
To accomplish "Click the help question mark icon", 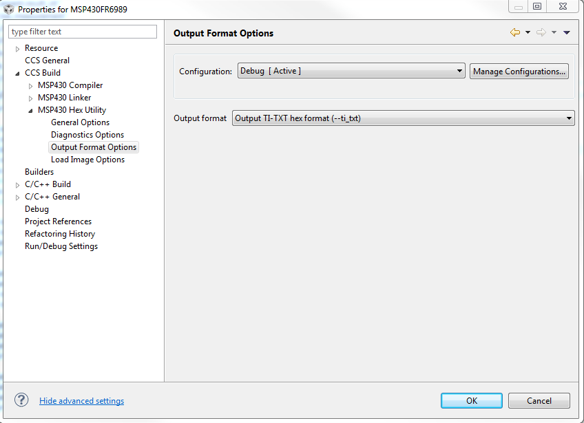I will tap(21, 400).
